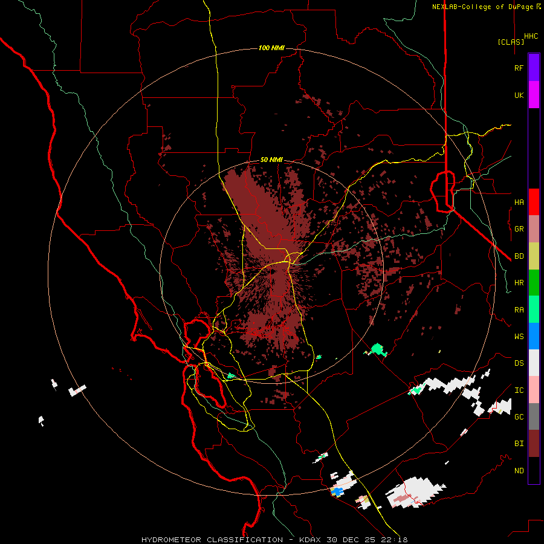Pick the RA light-green legend swatch
The height and width of the screenshot is (544, 544).
[x=534, y=309]
